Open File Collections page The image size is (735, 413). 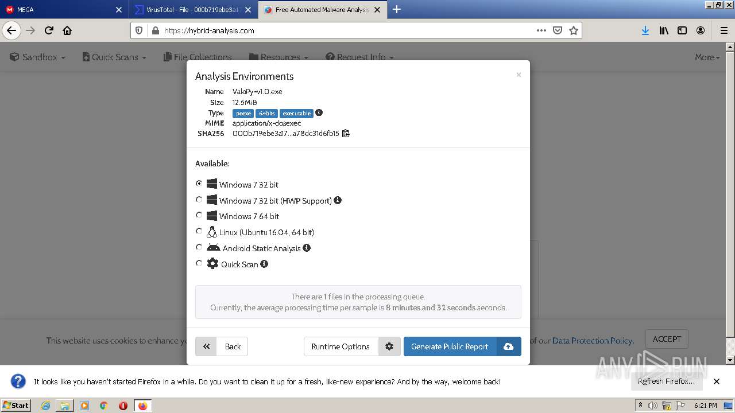tap(198, 57)
